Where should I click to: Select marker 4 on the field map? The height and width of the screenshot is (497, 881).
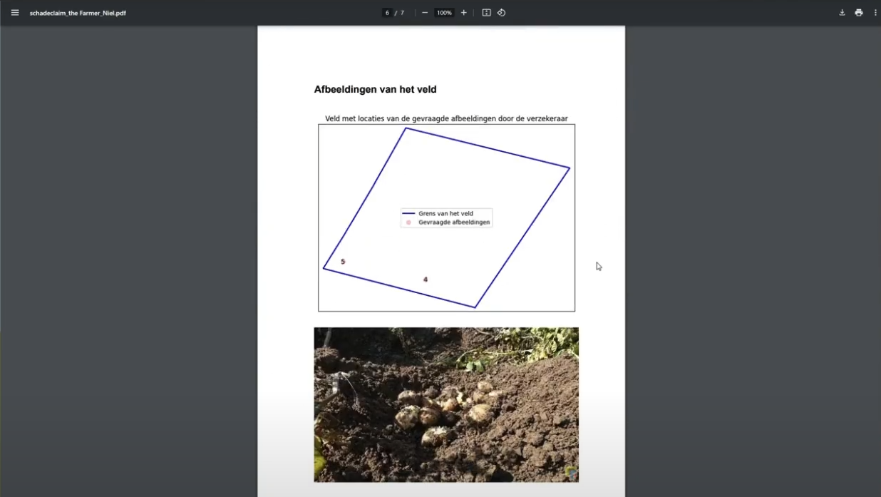[426, 280]
